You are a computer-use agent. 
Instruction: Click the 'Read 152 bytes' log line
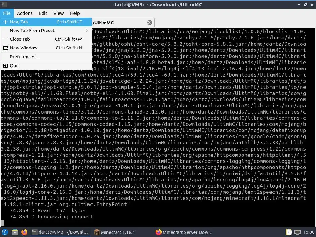click(x=48, y=210)
